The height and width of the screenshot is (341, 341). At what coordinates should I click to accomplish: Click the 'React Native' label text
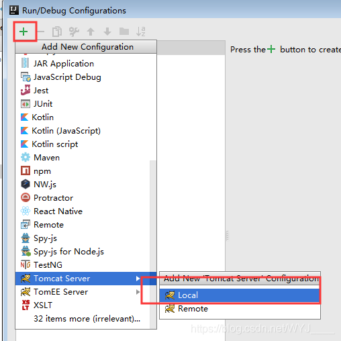pos(58,211)
